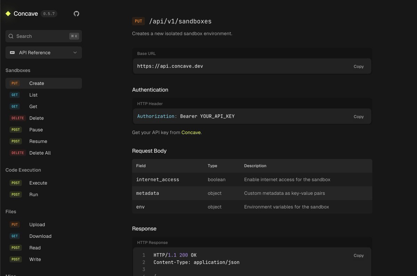Click the internet_access field cell

pos(157,180)
